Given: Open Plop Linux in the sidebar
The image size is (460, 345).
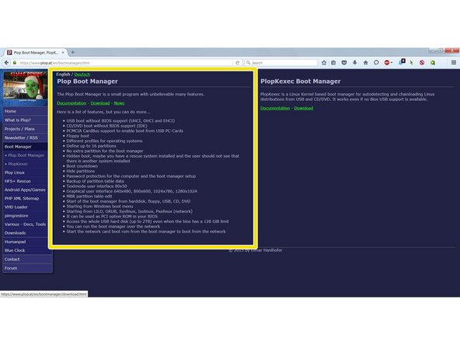Looking at the screenshot, I should pos(25,172).
